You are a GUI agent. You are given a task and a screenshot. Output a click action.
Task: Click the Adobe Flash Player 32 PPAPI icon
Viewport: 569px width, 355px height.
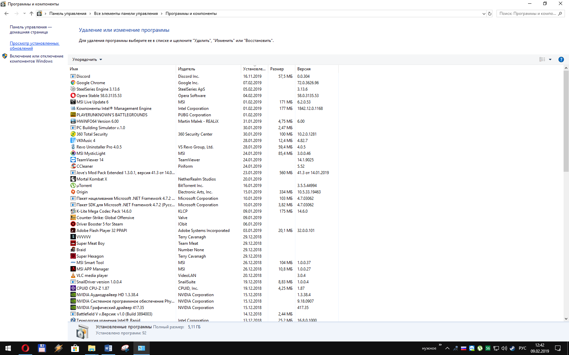point(73,231)
